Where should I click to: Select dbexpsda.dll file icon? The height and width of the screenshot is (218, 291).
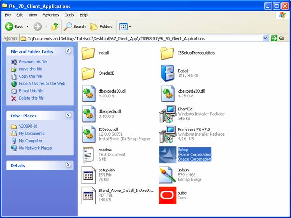click(x=89, y=114)
